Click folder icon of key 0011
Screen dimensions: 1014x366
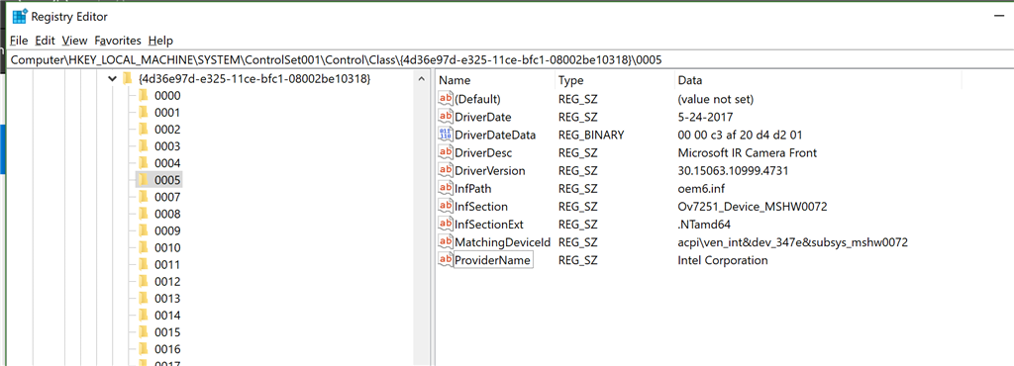coord(144,265)
